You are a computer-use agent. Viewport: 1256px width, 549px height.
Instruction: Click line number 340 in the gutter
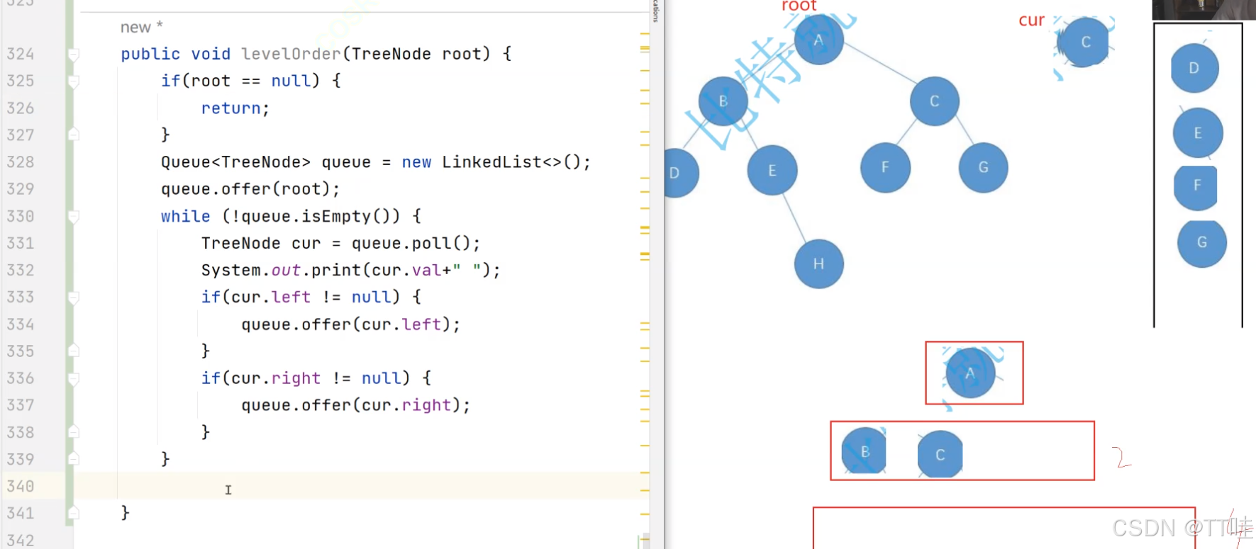coord(20,486)
